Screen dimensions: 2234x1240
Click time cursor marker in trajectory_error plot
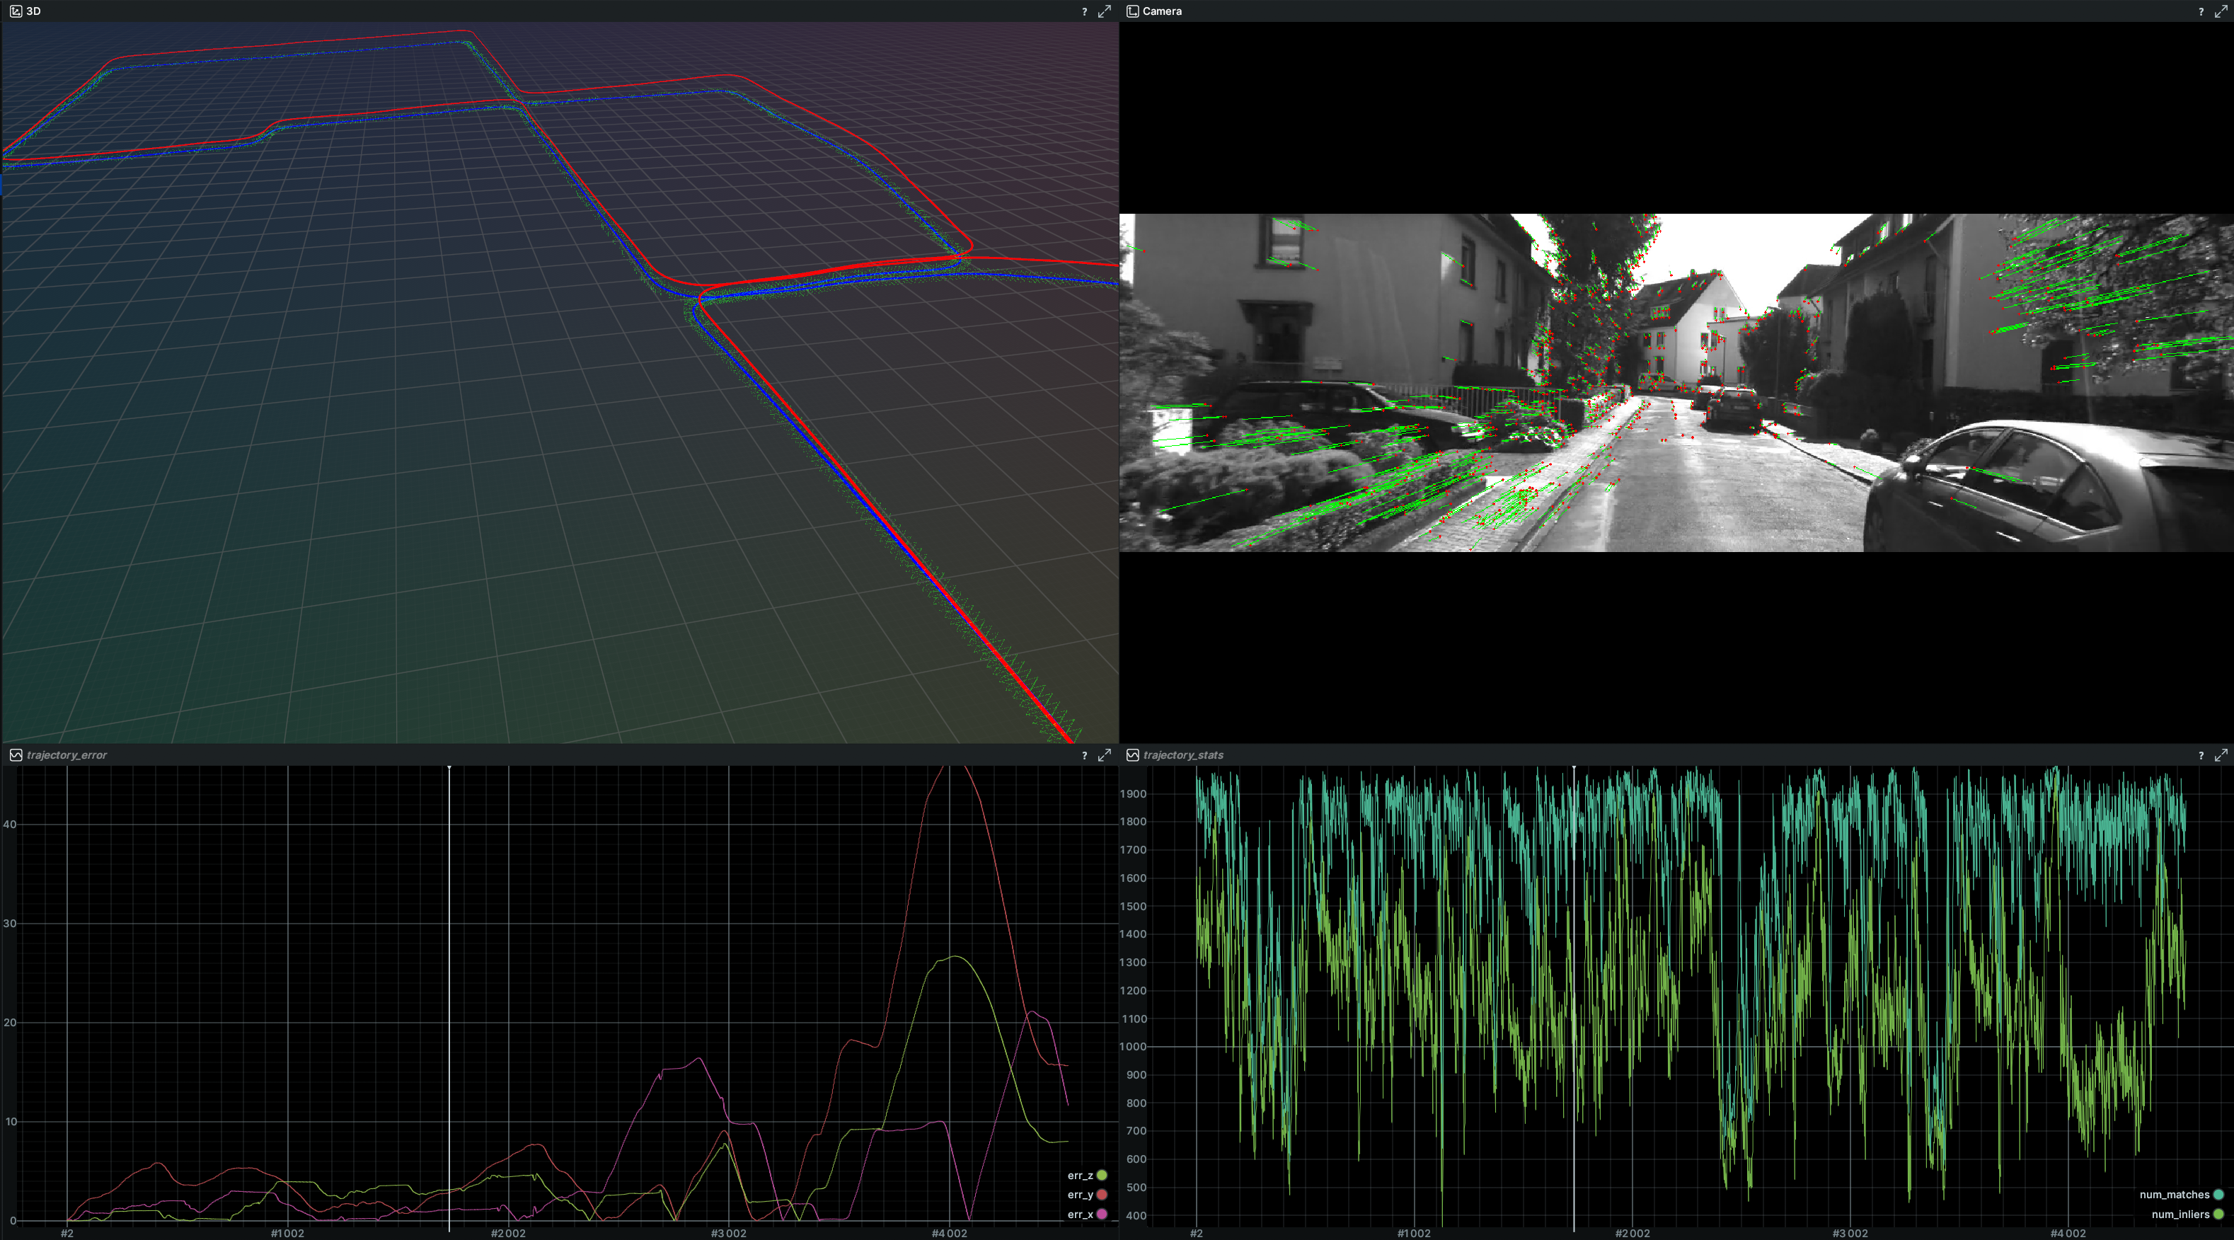coord(449,769)
